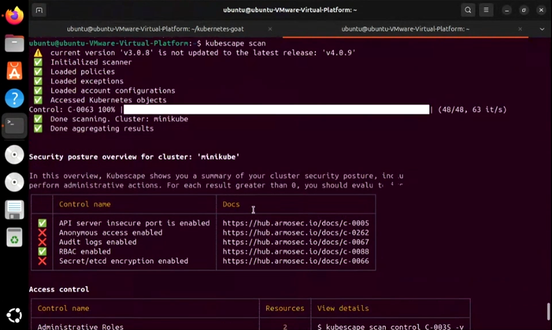The image size is (552, 330).
Task: Click the docs link c-0005
Action: 296,223
